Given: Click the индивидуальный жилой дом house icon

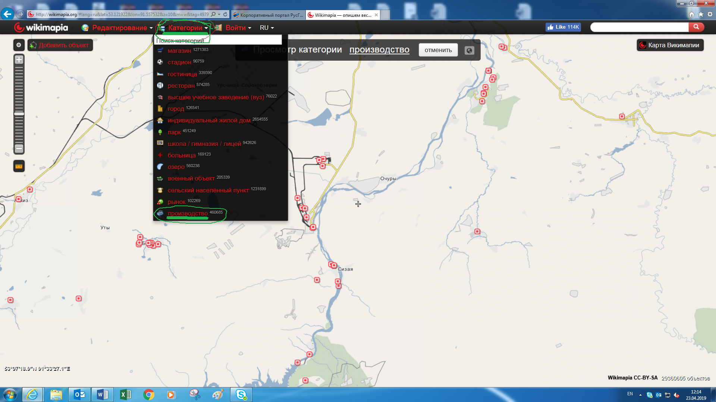Looking at the screenshot, I should pyautogui.click(x=160, y=120).
